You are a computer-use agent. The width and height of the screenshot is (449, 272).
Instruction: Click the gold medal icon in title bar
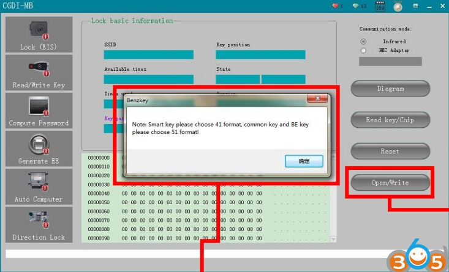coord(398,6)
